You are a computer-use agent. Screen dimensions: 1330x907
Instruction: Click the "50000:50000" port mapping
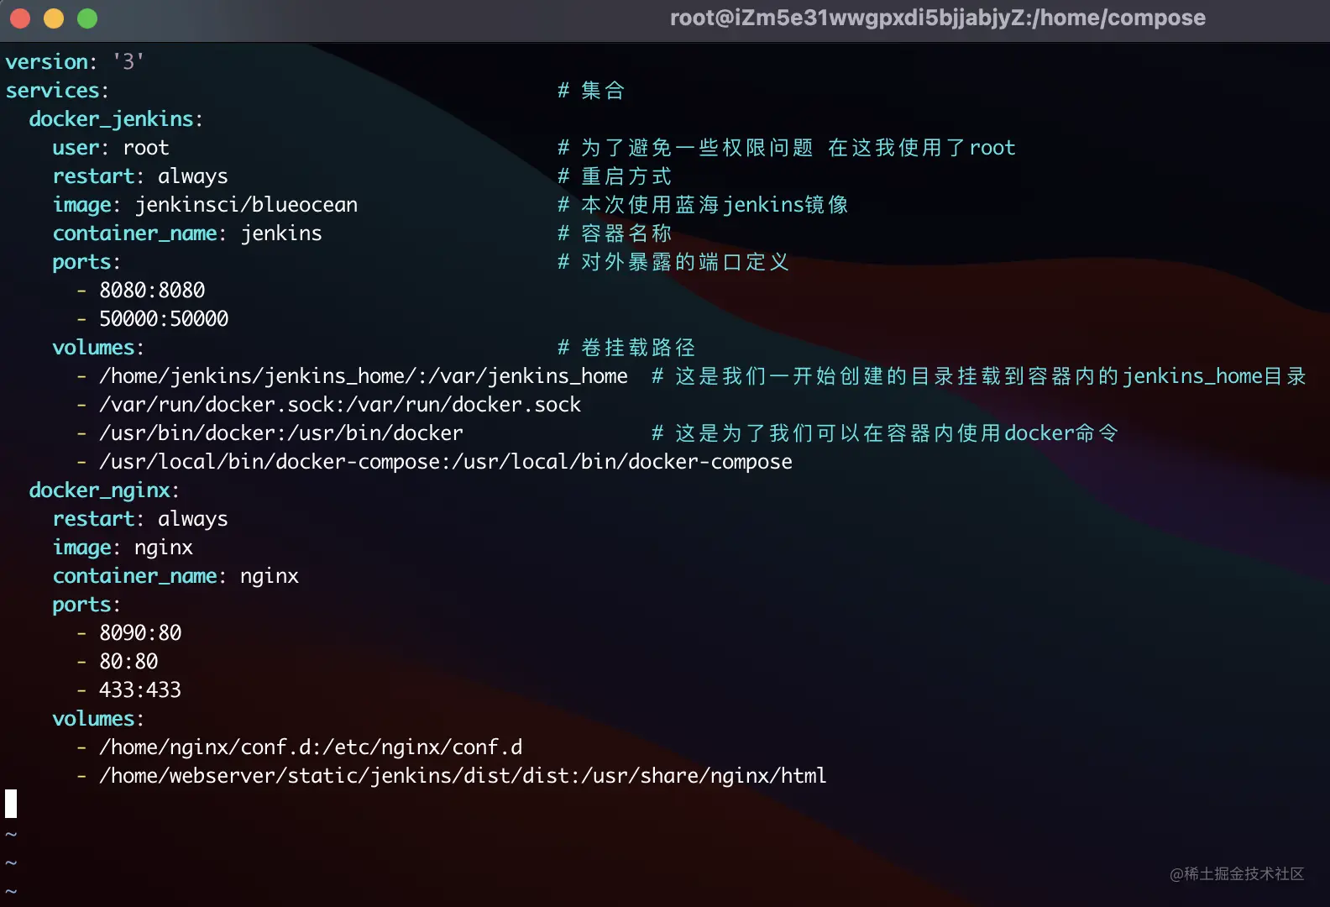pyautogui.click(x=164, y=319)
